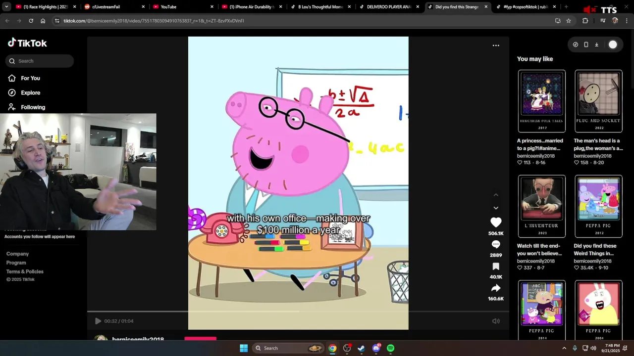Open the taskbar clock showing 7:48 PM
The height and width of the screenshot is (356, 634).
point(612,348)
